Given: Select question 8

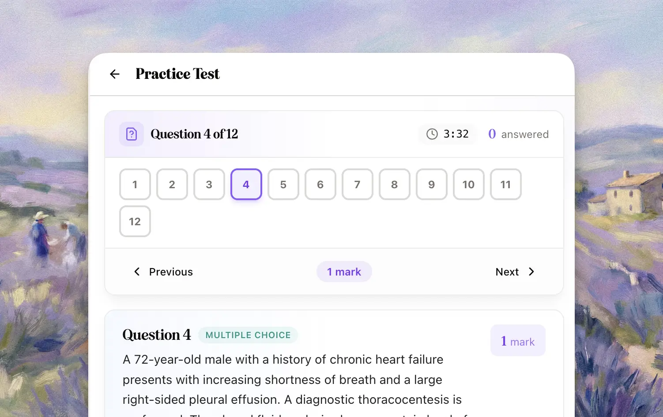Looking at the screenshot, I should [394, 184].
